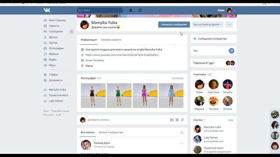This screenshot has width=280, height=157.
Task: Click the wall search magnifier icon
Action: (x=182, y=133)
